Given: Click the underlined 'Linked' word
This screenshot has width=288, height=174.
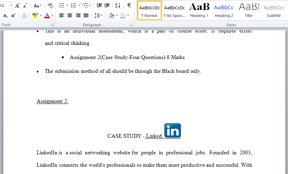Looking at the screenshot, I should pyautogui.click(x=154, y=136).
